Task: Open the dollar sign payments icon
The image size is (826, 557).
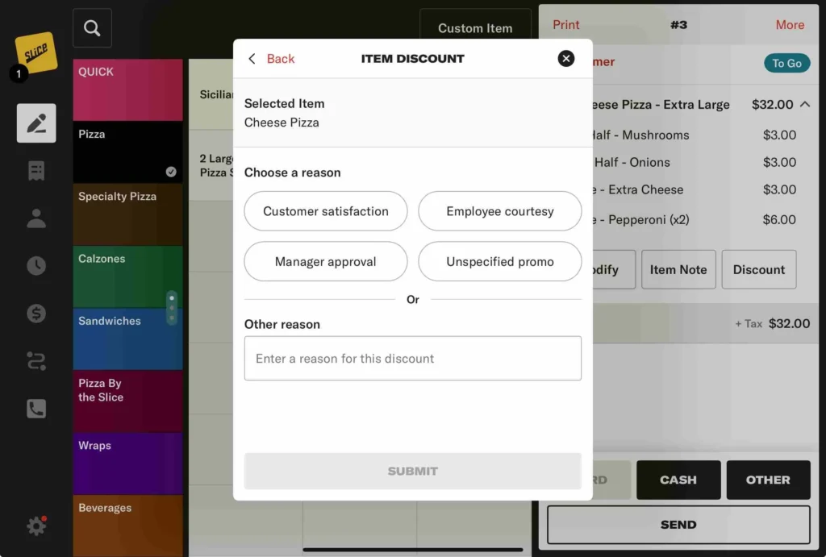Action: click(x=36, y=314)
